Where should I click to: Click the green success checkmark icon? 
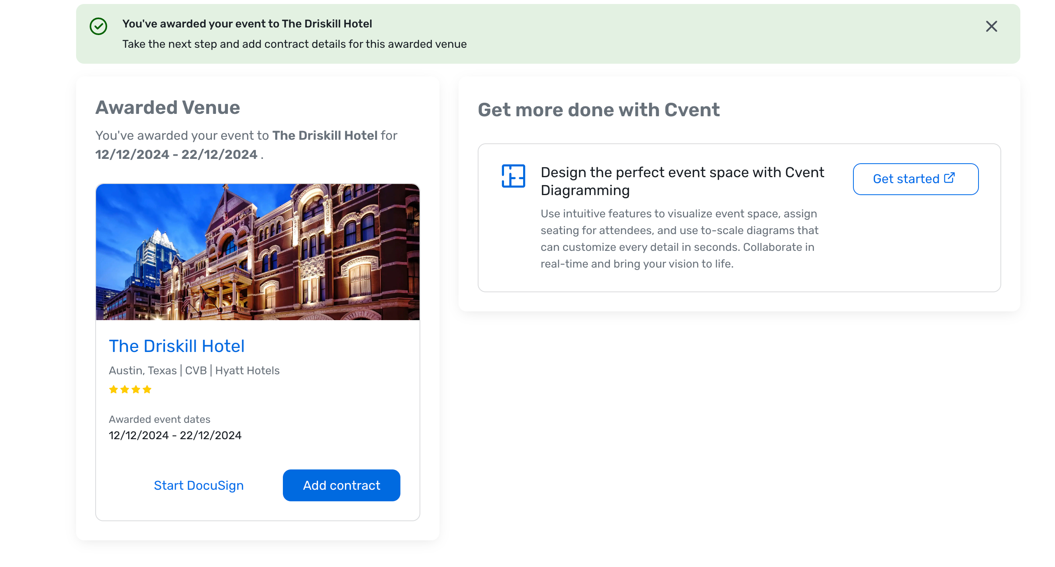[x=98, y=26]
